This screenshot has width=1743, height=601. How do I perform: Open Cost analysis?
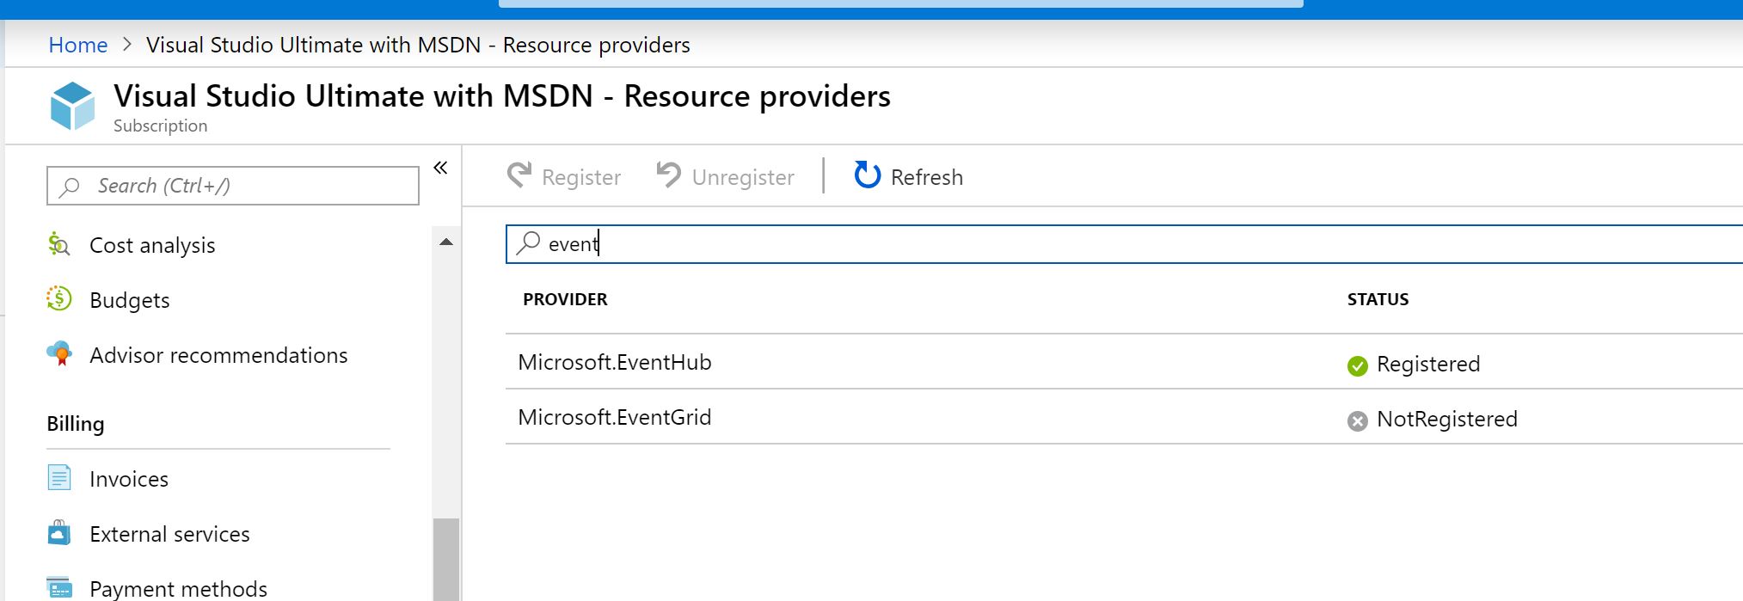152,245
